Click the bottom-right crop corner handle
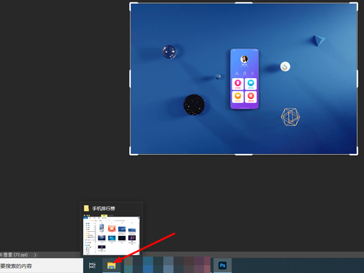Image resolution: width=364 pixels, height=273 pixels. coord(356,154)
